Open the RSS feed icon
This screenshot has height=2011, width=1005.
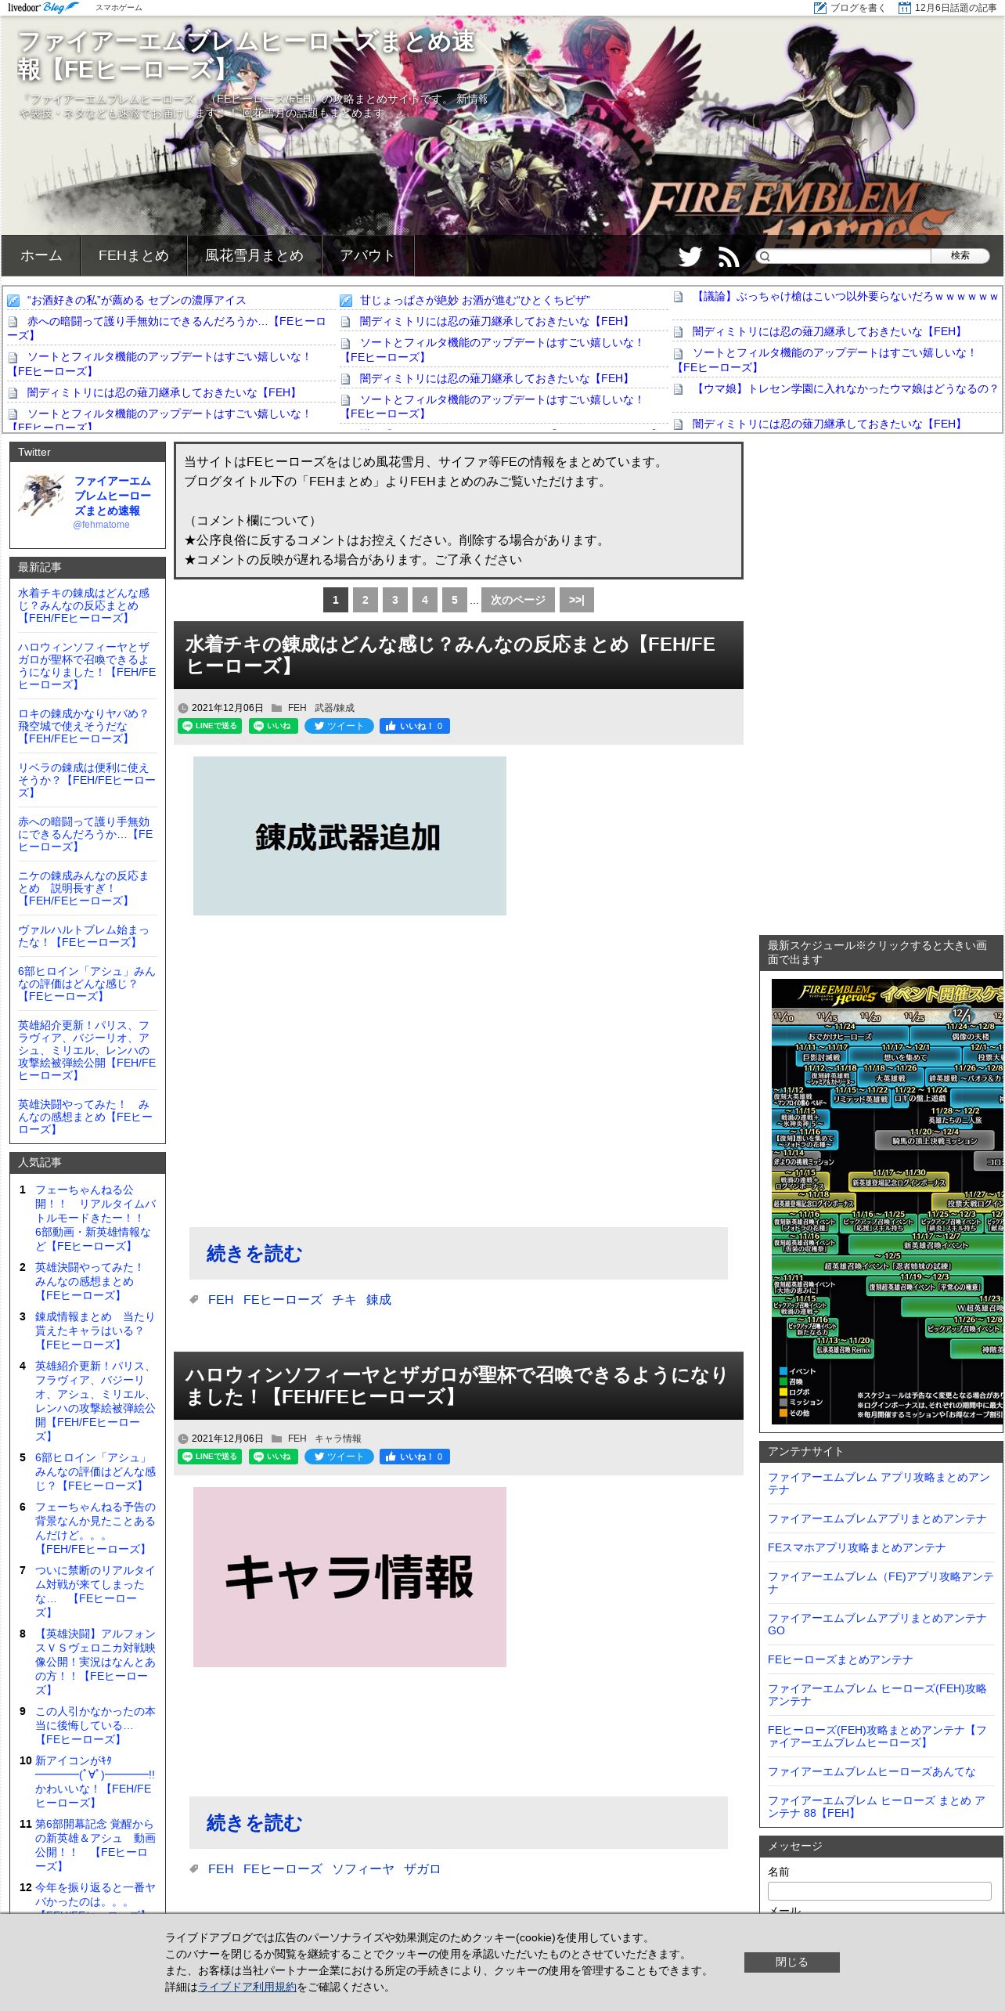(729, 257)
